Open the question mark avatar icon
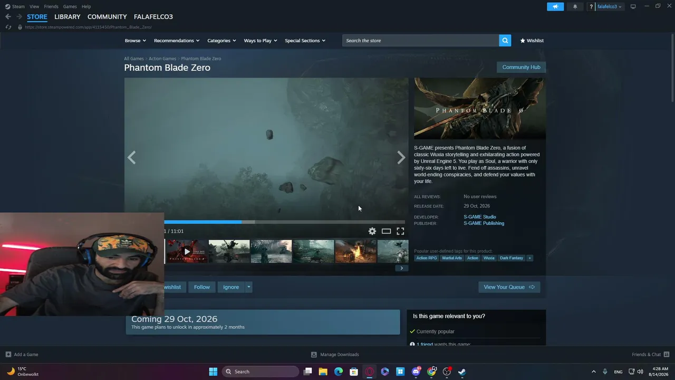675x380 pixels. click(591, 6)
